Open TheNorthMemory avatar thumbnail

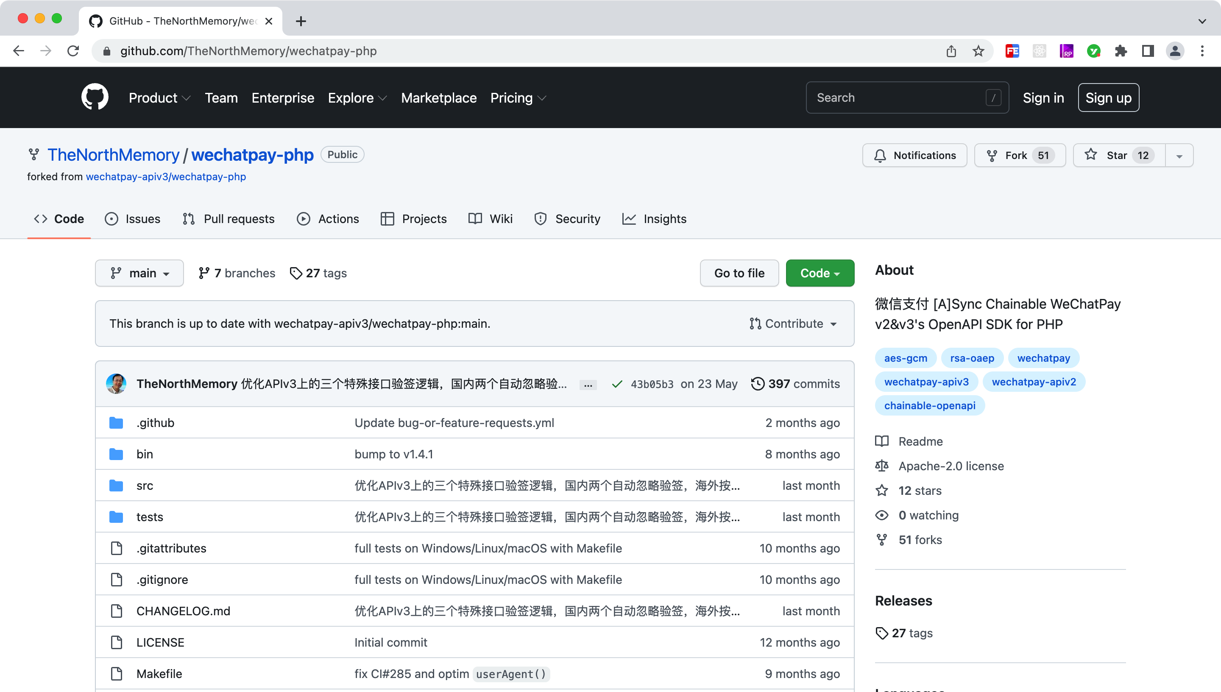pos(116,384)
